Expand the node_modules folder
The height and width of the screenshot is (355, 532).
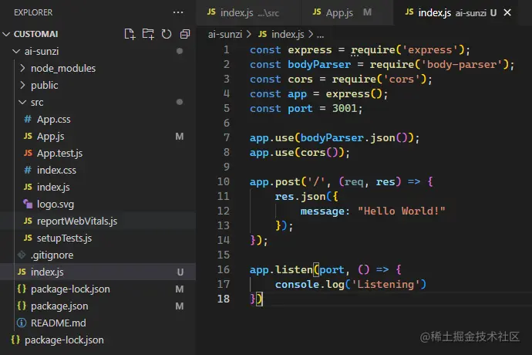pyautogui.click(x=22, y=68)
